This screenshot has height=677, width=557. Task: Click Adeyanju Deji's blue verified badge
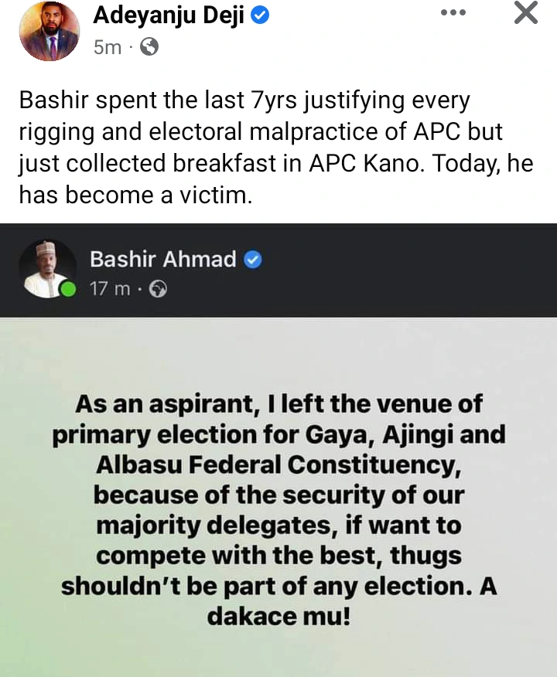(261, 14)
